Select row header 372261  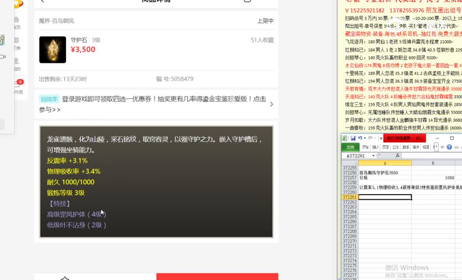point(350,197)
